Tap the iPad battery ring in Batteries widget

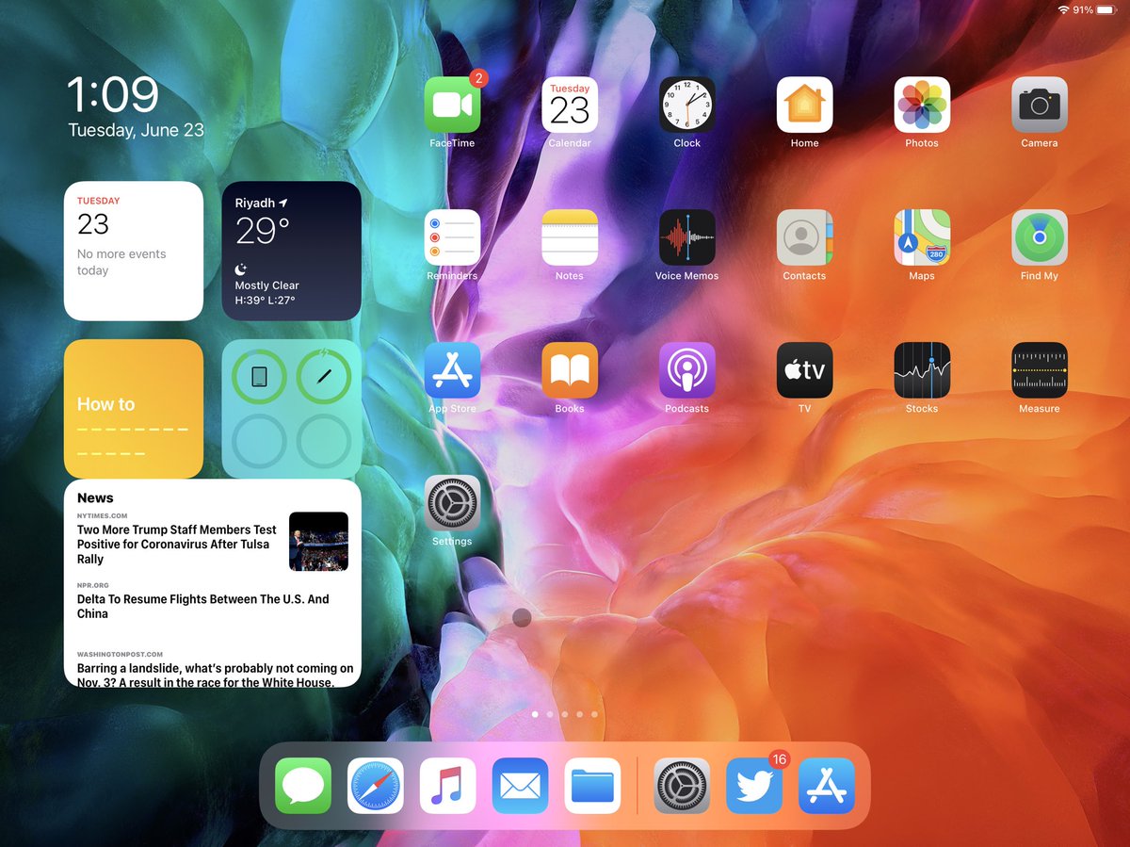pos(259,378)
